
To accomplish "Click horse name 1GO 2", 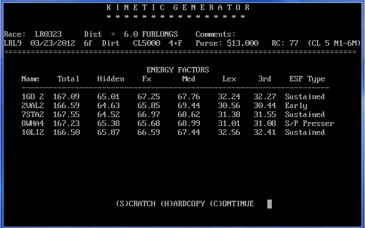I will (32, 96).
